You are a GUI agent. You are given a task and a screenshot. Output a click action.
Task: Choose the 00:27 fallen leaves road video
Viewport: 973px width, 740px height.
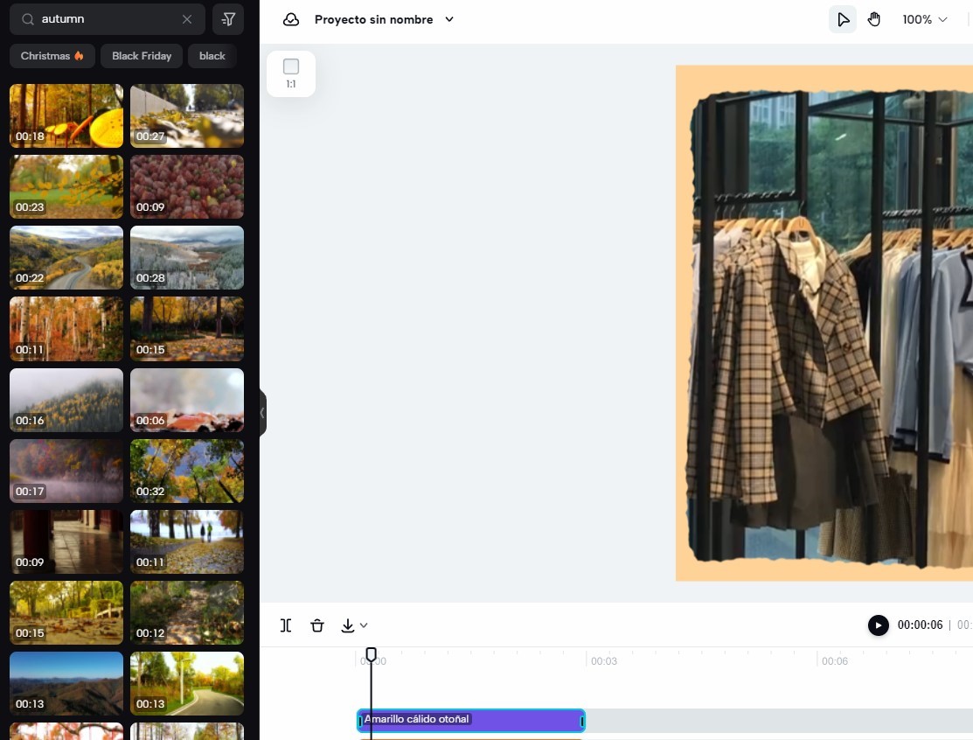pos(187,116)
